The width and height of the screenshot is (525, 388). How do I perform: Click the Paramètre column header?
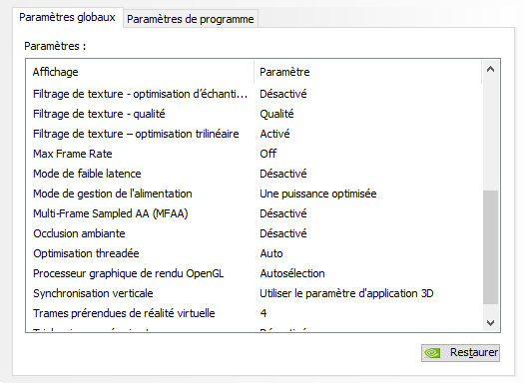(368, 72)
